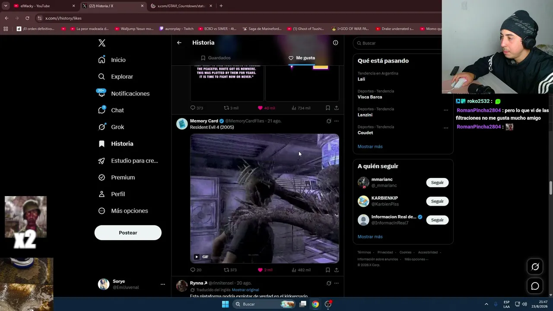Share the post with 734 mil views

pos(337,108)
